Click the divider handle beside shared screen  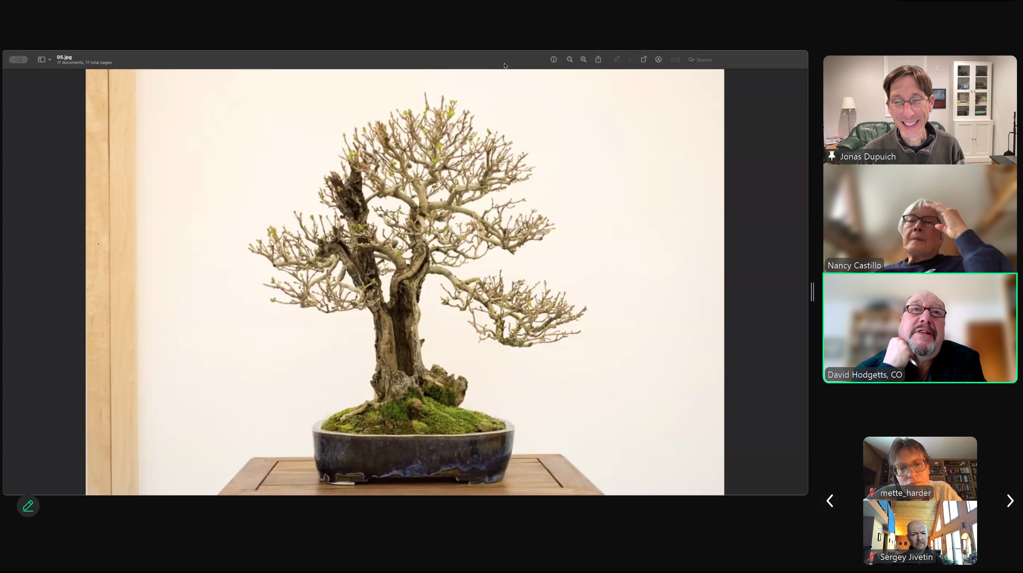[813, 292]
